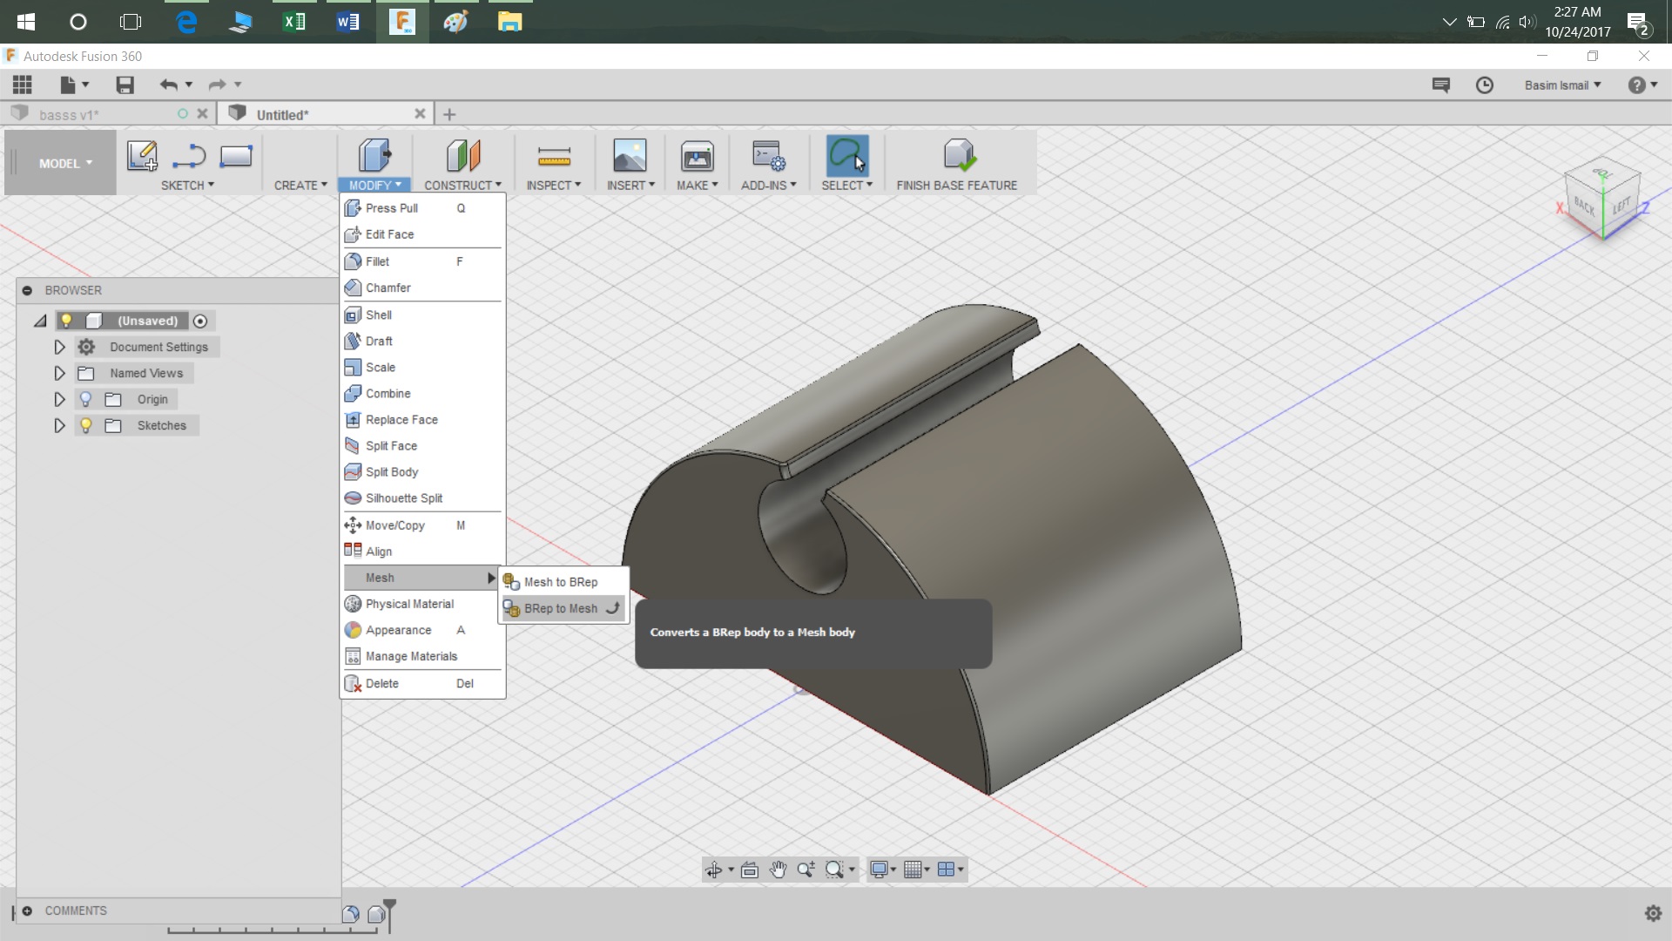Close the Untitled document tab
Viewport: 1672px width, 941px height.
[420, 113]
